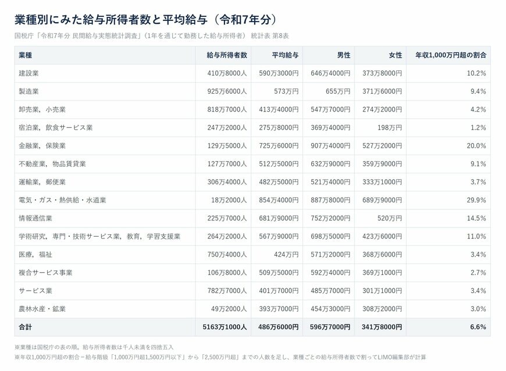Select the 建設業 row label
Image resolution: width=506 pixels, height=371 pixels.
click(28, 73)
